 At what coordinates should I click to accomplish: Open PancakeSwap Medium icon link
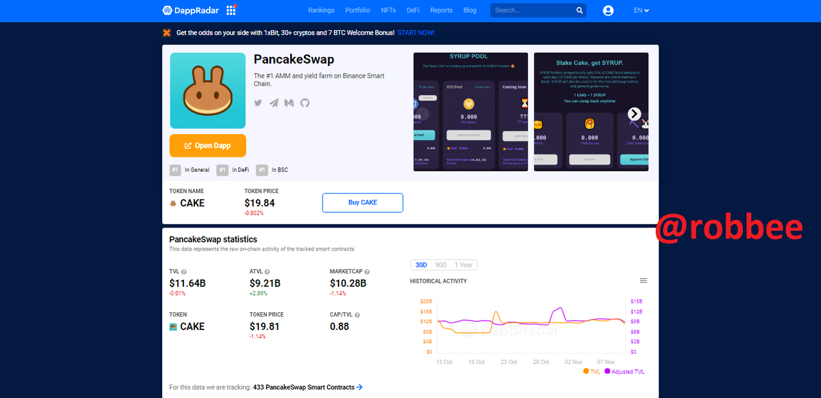(289, 103)
